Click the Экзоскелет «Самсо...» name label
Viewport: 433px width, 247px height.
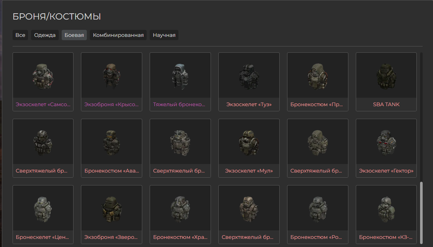(43, 104)
